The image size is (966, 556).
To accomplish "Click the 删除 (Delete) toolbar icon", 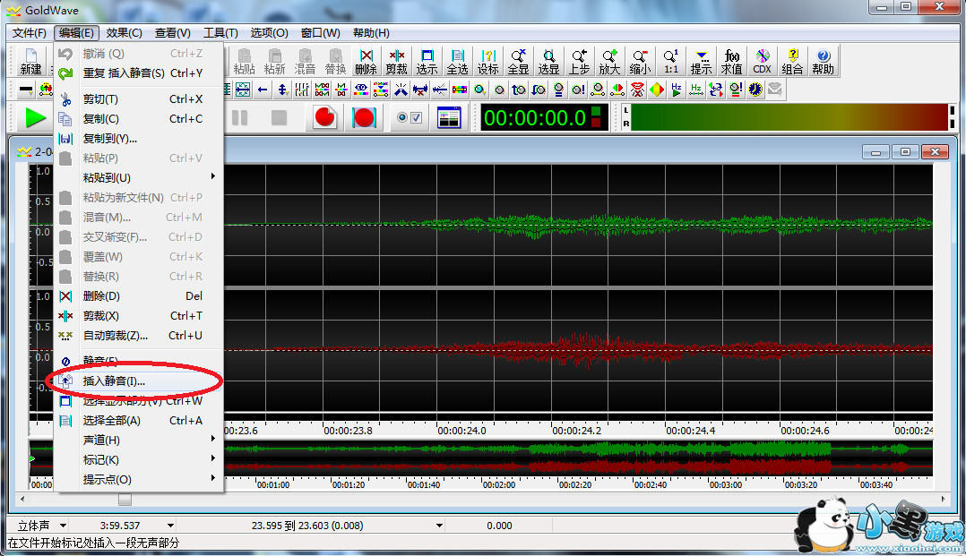I will coord(366,61).
